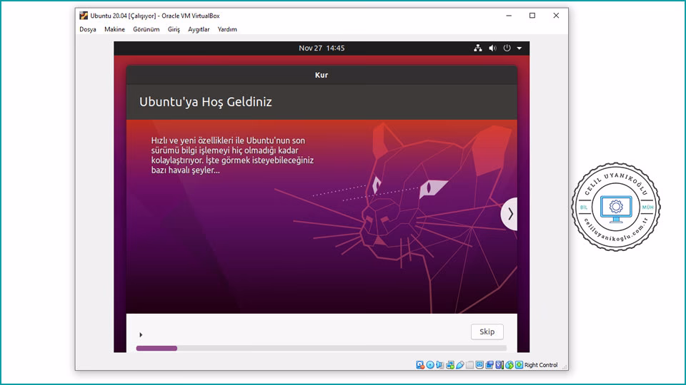This screenshot has height=385, width=686.
Task: Click the Ubuntu power icon
Action: pyautogui.click(x=507, y=48)
